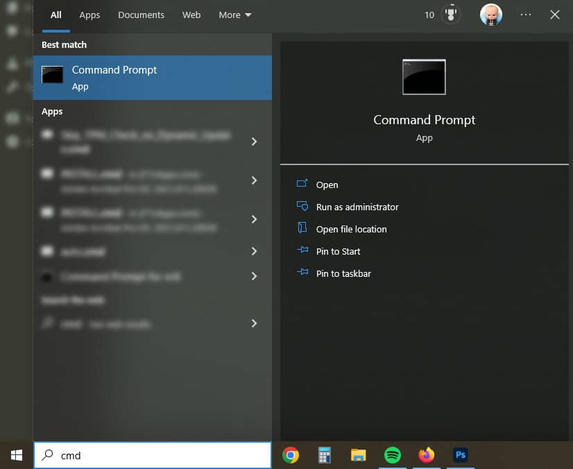The image size is (573, 469).
Task: Expand the last app search result
Action: coord(254,277)
